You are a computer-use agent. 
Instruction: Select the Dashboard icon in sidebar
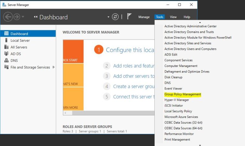click(x=6, y=34)
